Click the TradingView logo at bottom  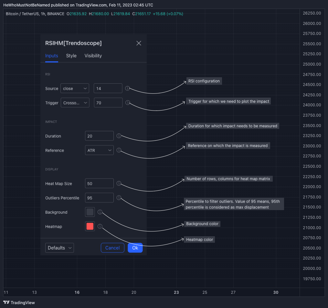pyautogui.click(x=19, y=303)
